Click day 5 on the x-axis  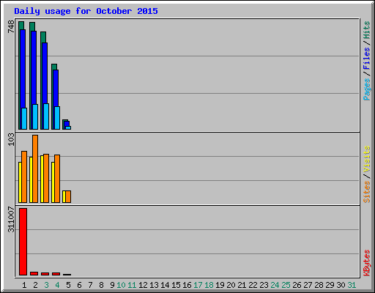pos(68,285)
